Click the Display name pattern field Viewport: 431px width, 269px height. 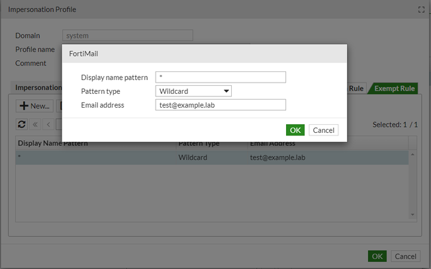220,77
